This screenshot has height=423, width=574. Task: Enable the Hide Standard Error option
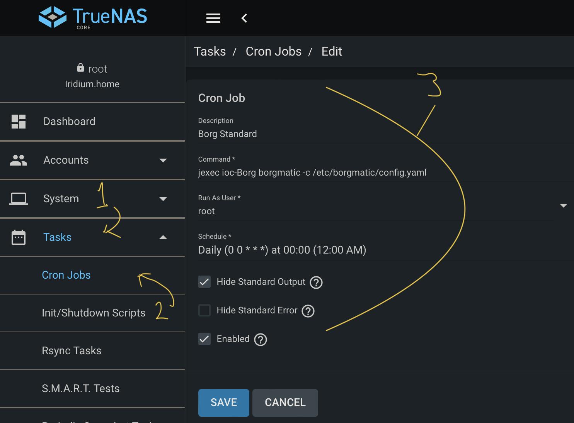(x=204, y=310)
